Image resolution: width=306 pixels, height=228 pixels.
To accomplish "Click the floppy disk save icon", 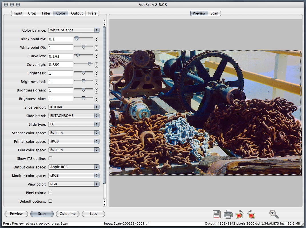I will click(217, 214).
